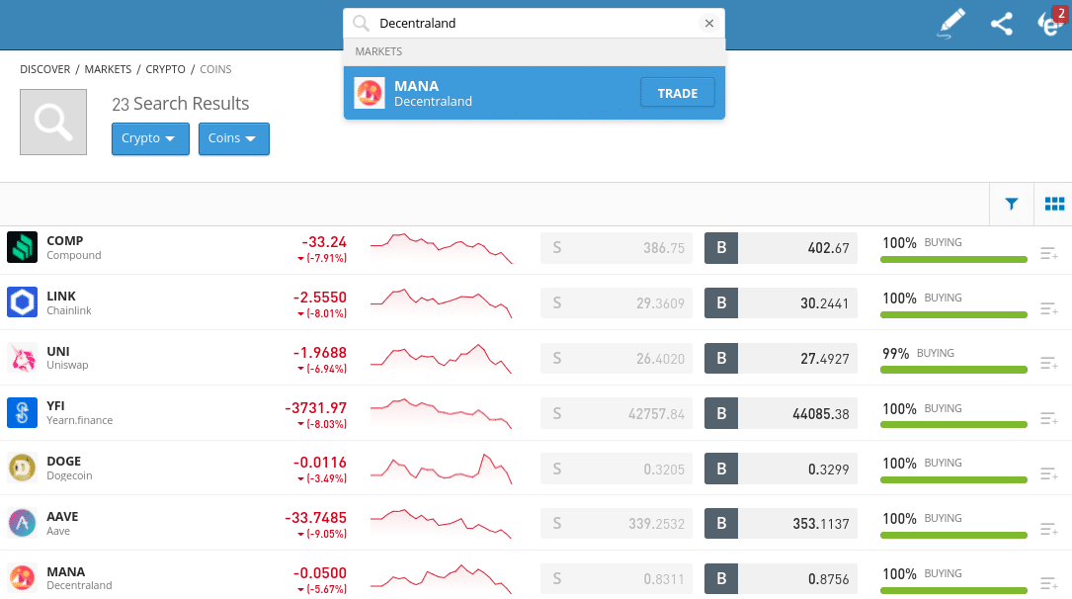Open the COMP price sparkline chart

pos(441,248)
